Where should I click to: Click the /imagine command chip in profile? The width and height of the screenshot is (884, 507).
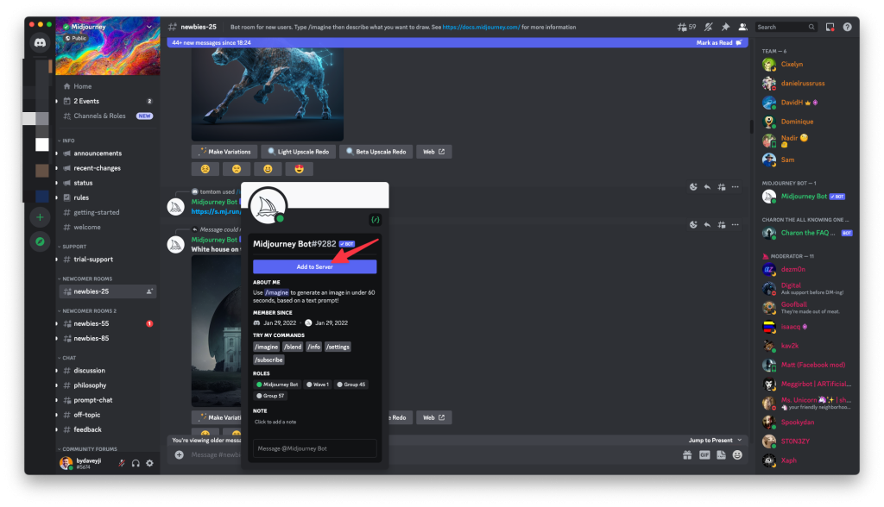click(266, 347)
